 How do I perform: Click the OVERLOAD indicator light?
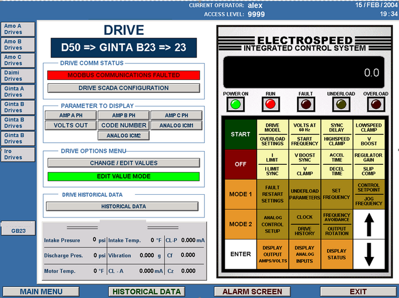tap(376, 104)
